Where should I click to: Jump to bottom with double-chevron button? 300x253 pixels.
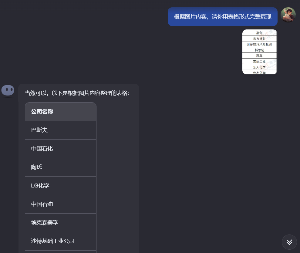pyautogui.click(x=289, y=242)
